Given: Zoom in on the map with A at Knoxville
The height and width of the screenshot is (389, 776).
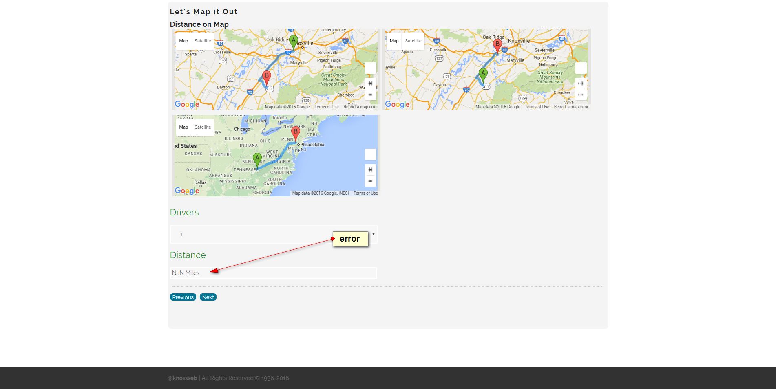Looking at the screenshot, I should [x=370, y=84].
